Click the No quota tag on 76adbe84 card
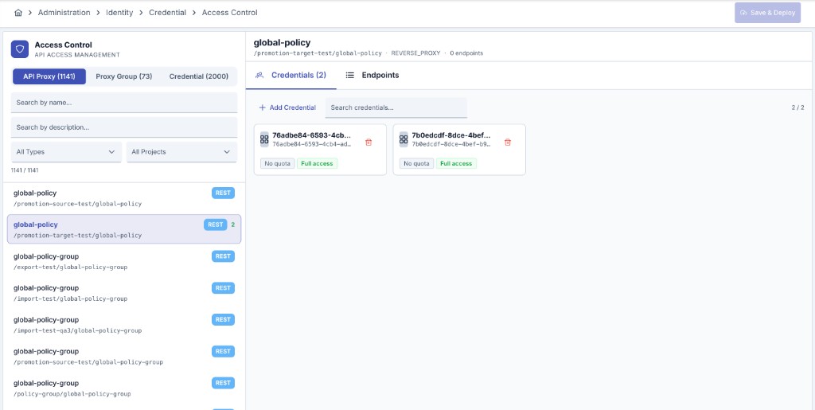Image resolution: width=815 pixels, height=410 pixels. [278, 163]
